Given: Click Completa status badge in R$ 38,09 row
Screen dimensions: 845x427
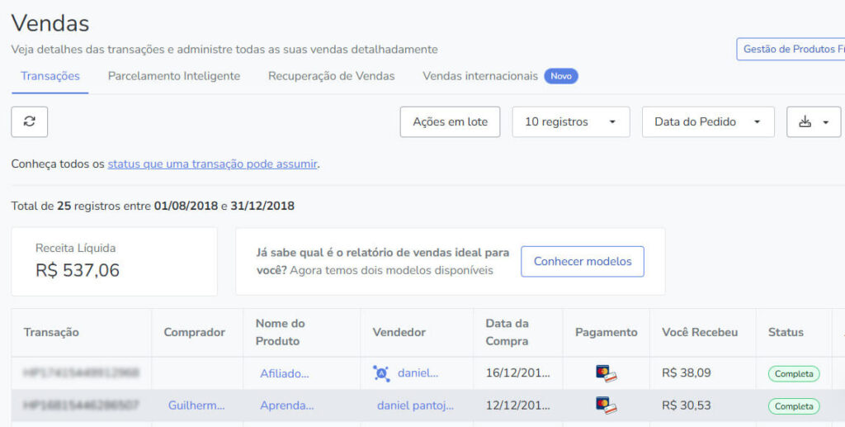Looking at the screenshot, I should 794,373.
